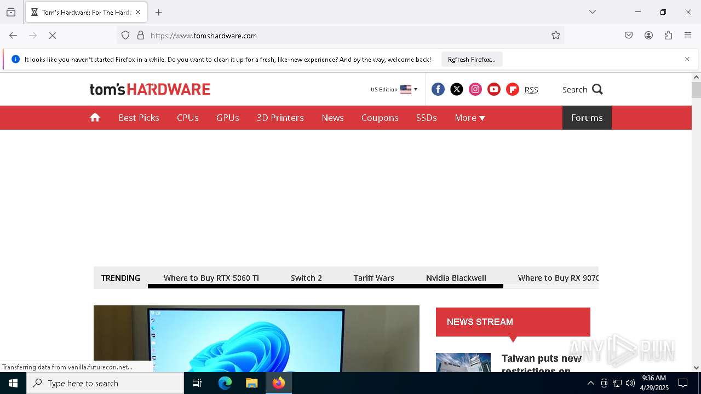
Task: Click the page vertical scrollbar thumb
Action: [x=696, y=90]
